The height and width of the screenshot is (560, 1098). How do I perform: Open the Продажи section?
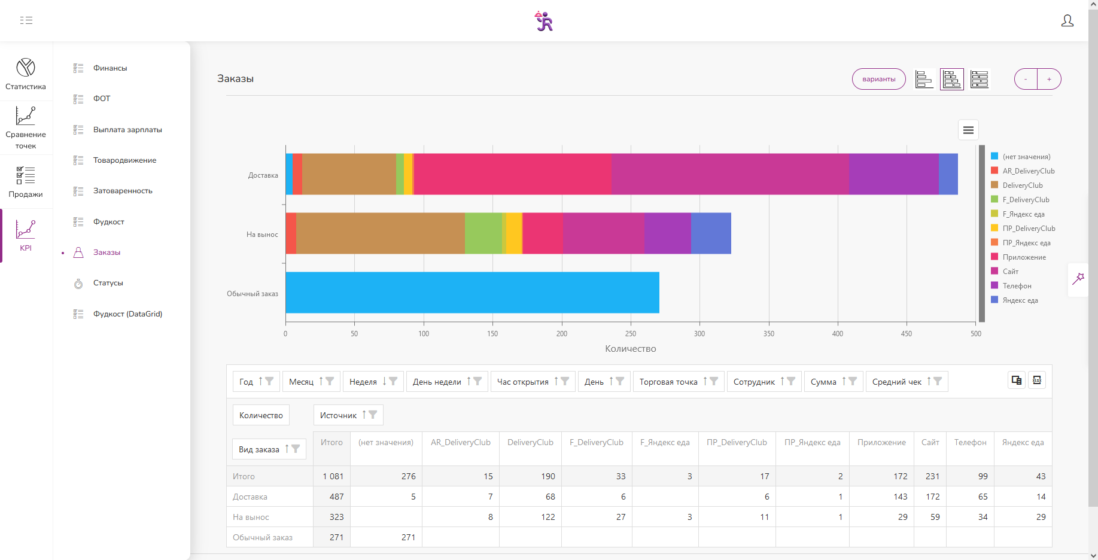click(26, 182)
